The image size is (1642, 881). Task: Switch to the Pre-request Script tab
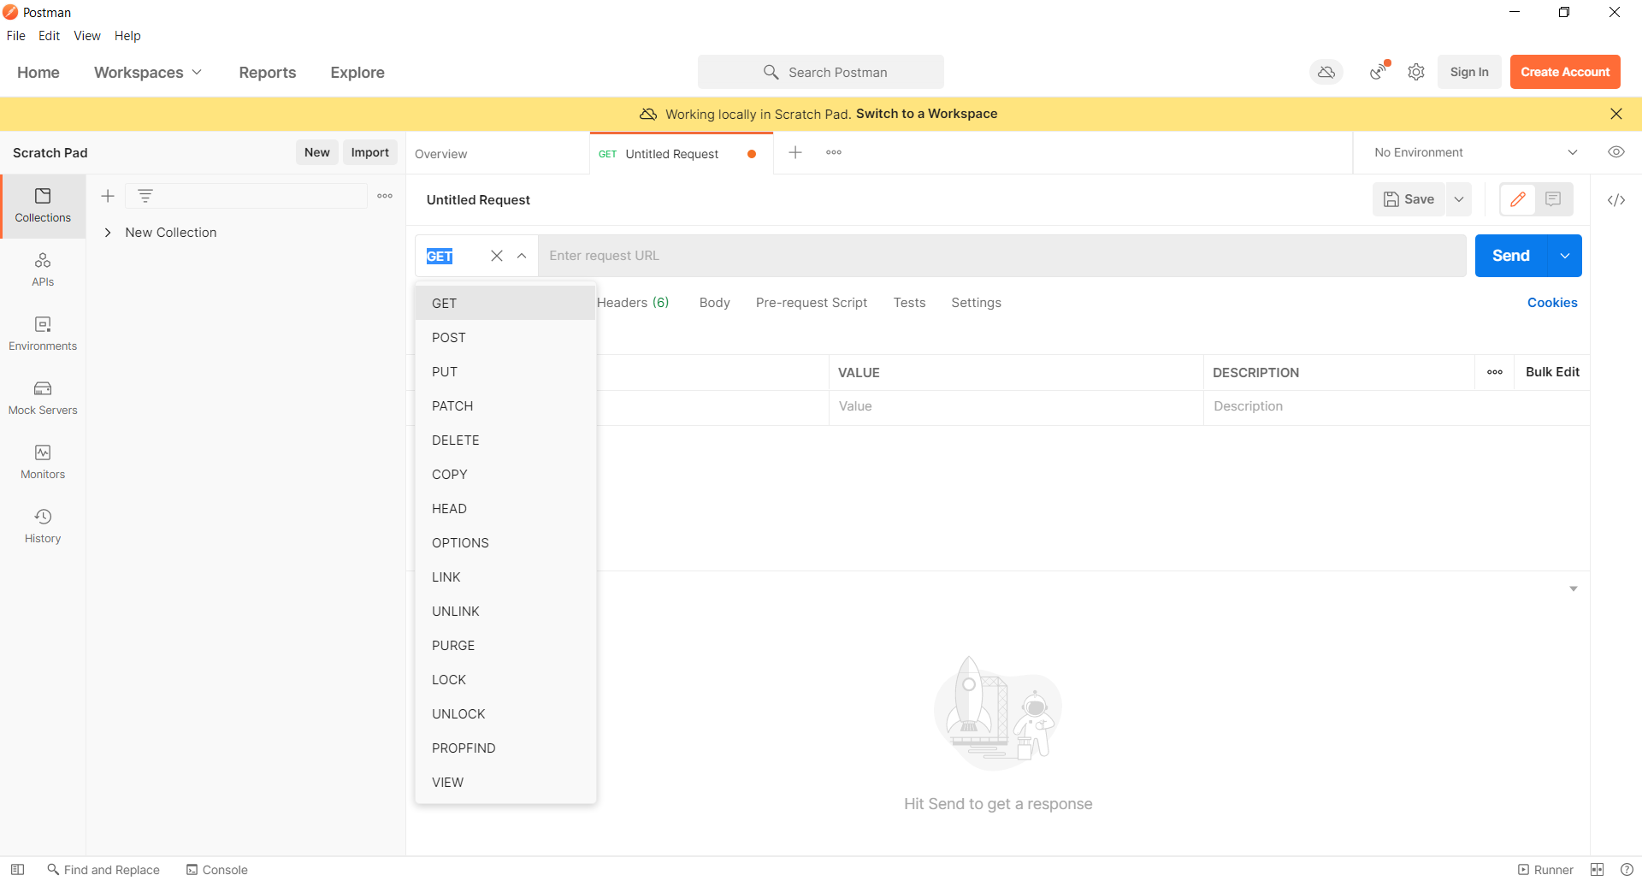[x=811, y=303]
